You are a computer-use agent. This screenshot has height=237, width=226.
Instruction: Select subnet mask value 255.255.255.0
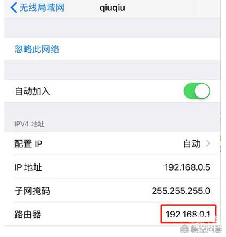coord(181,191)
